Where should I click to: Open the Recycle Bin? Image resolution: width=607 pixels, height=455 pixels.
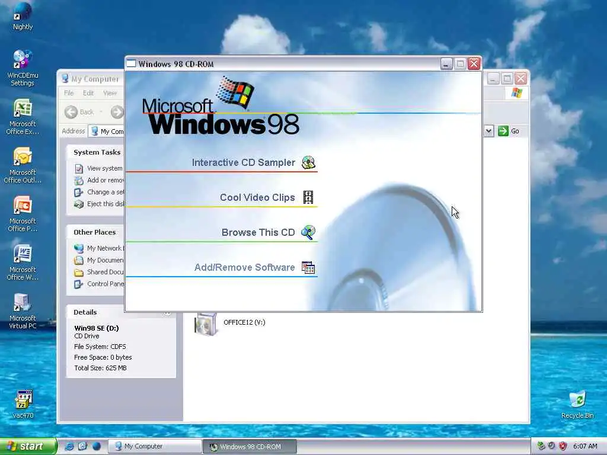tap(577, 405)
